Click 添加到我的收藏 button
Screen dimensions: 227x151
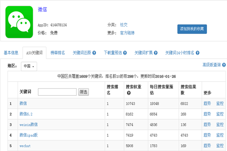click(192, 29)
